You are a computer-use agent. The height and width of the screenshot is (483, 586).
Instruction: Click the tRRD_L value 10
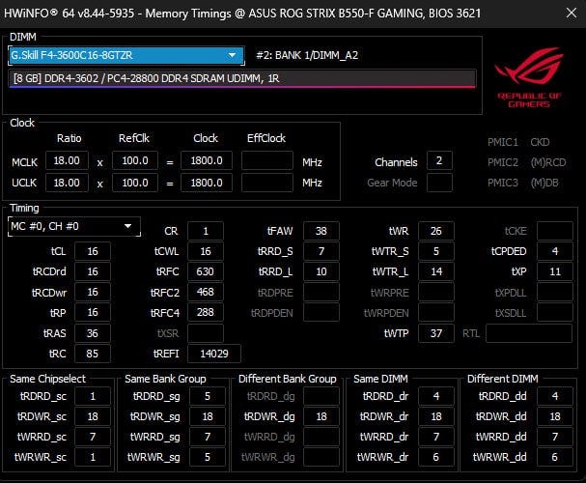tap(321, 271)
